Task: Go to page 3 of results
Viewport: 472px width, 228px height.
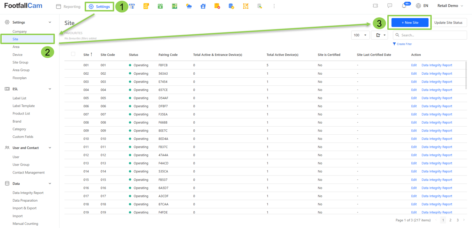Action: coord(457,220)
